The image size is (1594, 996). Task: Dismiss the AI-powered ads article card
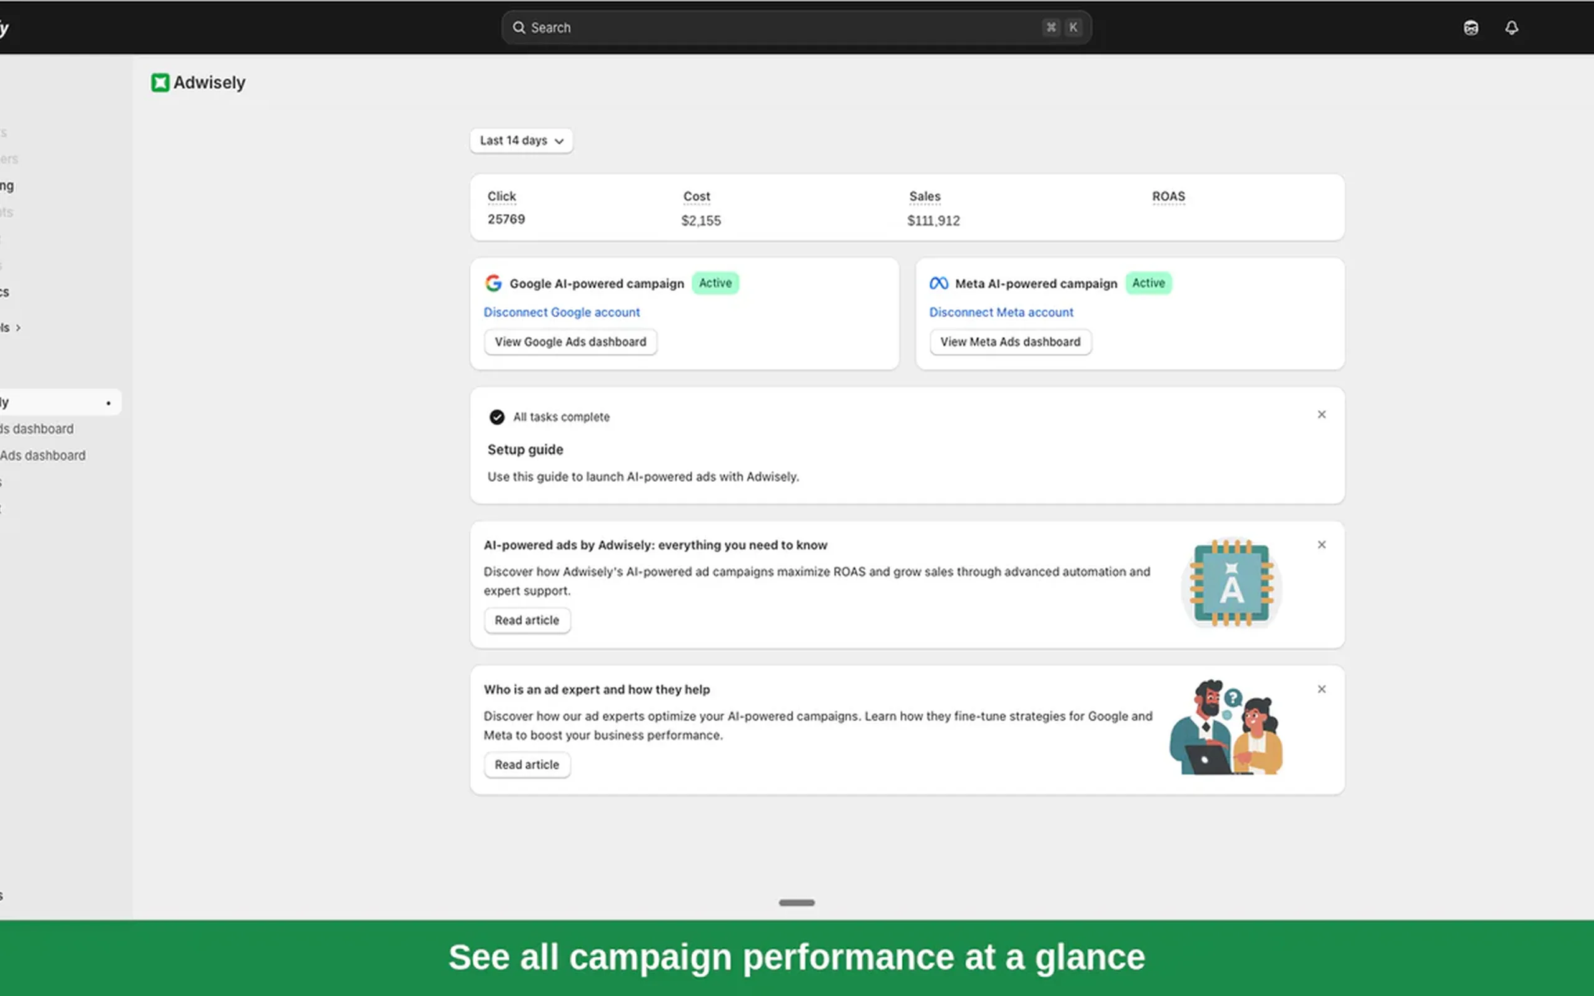tap(1321, 545)
